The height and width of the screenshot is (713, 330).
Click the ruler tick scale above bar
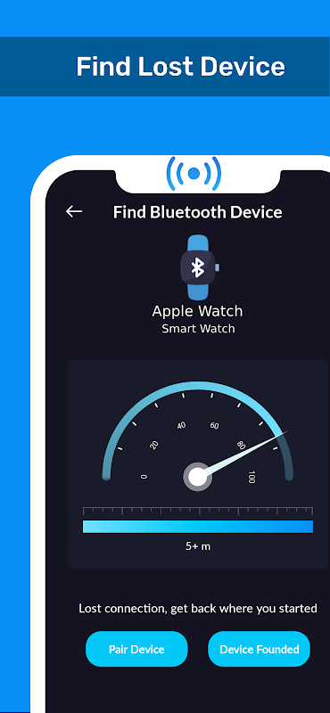tap(198, 511)
